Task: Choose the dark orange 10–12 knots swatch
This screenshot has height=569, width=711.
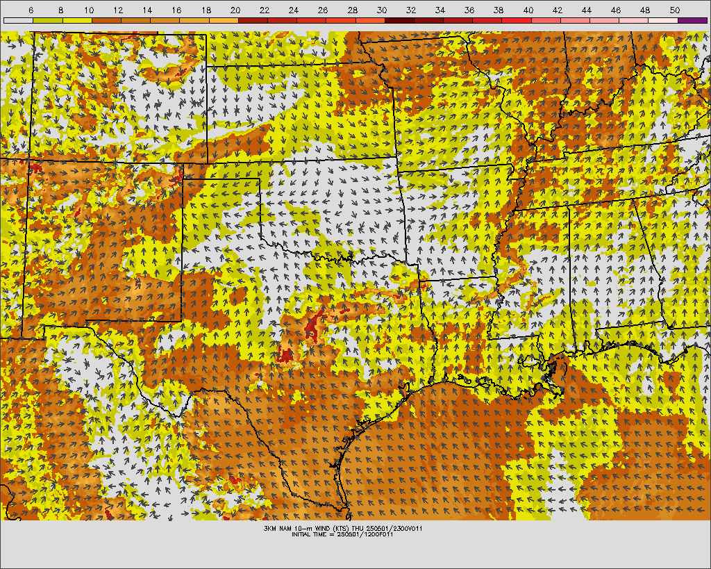Action: [x=106, y=20]
